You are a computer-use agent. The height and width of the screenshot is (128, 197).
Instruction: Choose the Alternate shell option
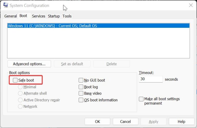pyautogui.click(x=20, y=93)
